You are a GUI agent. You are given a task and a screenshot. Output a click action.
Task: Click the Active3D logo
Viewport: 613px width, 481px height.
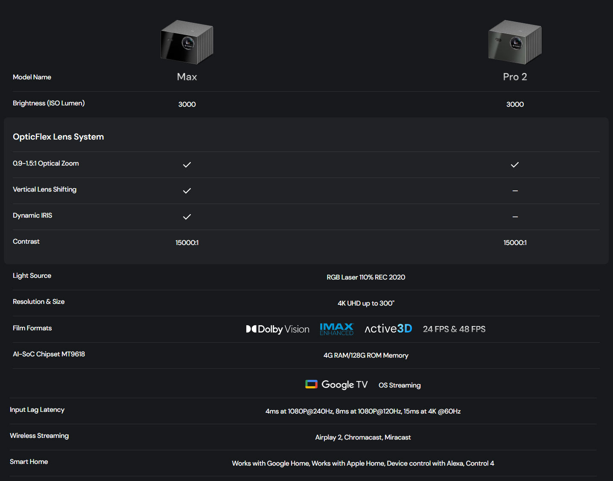pos(388,329)
